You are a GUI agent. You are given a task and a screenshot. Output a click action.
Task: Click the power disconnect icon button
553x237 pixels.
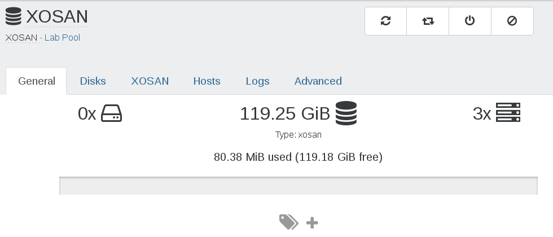469,21
